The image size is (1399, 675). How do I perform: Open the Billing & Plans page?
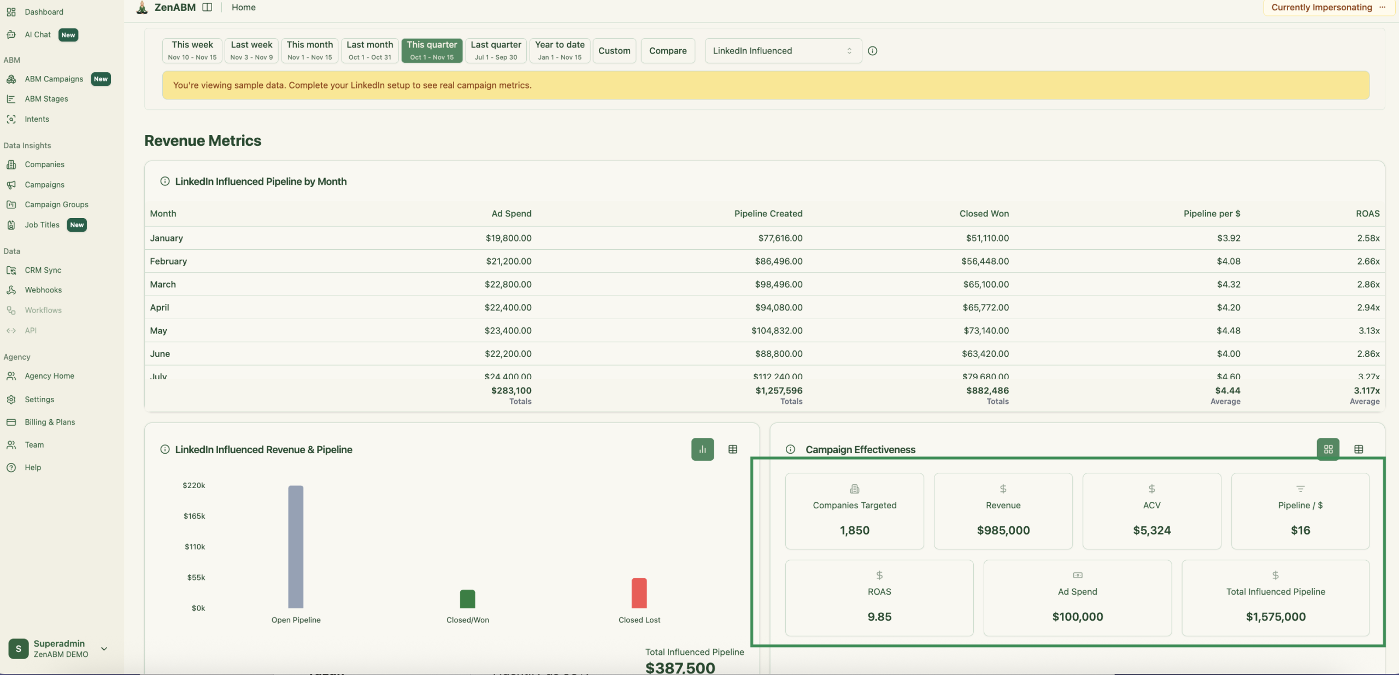pos(49,421)
